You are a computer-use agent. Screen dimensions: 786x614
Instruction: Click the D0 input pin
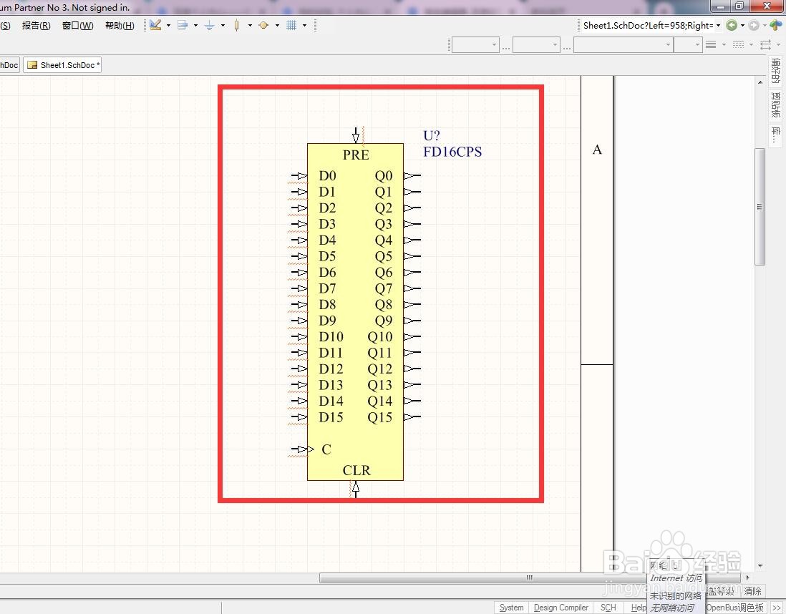point(299,176)
